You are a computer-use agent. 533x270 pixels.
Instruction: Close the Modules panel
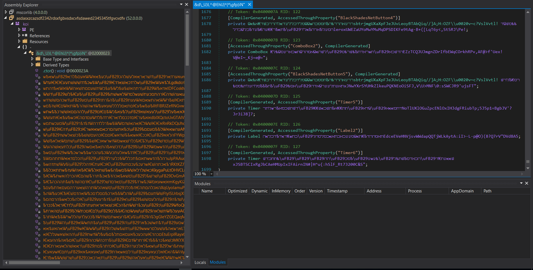click(526, 183)
